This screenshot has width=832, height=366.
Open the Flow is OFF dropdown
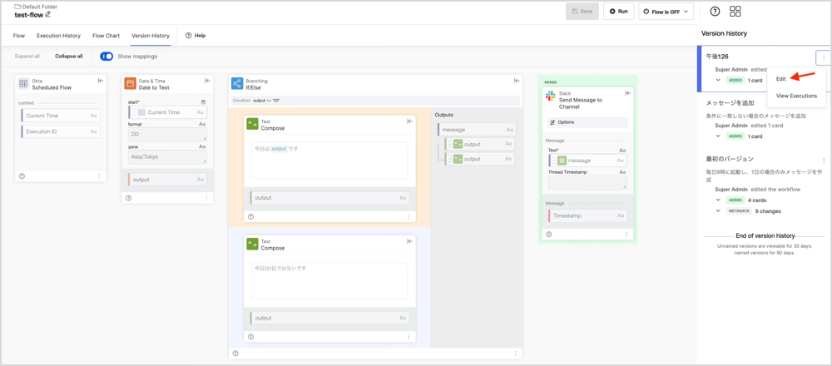tap(666, 11)
